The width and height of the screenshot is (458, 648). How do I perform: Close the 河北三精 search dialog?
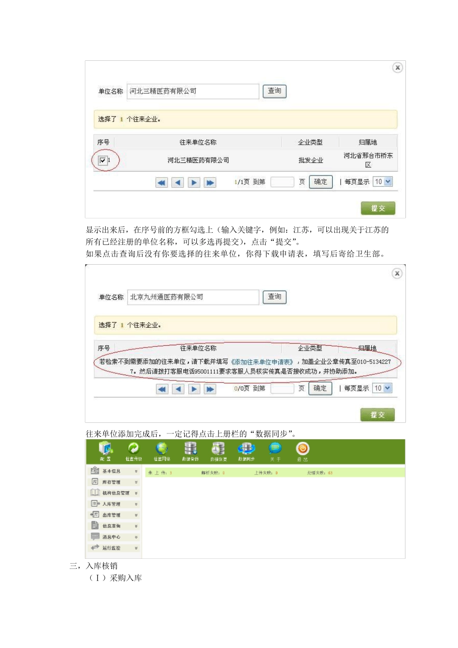coord(397,67)
